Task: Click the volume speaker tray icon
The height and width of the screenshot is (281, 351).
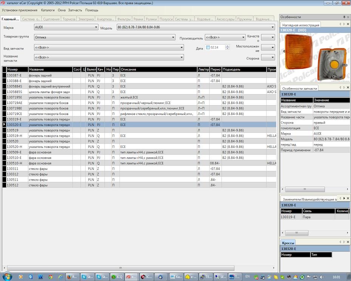Action: coord(322,277)
